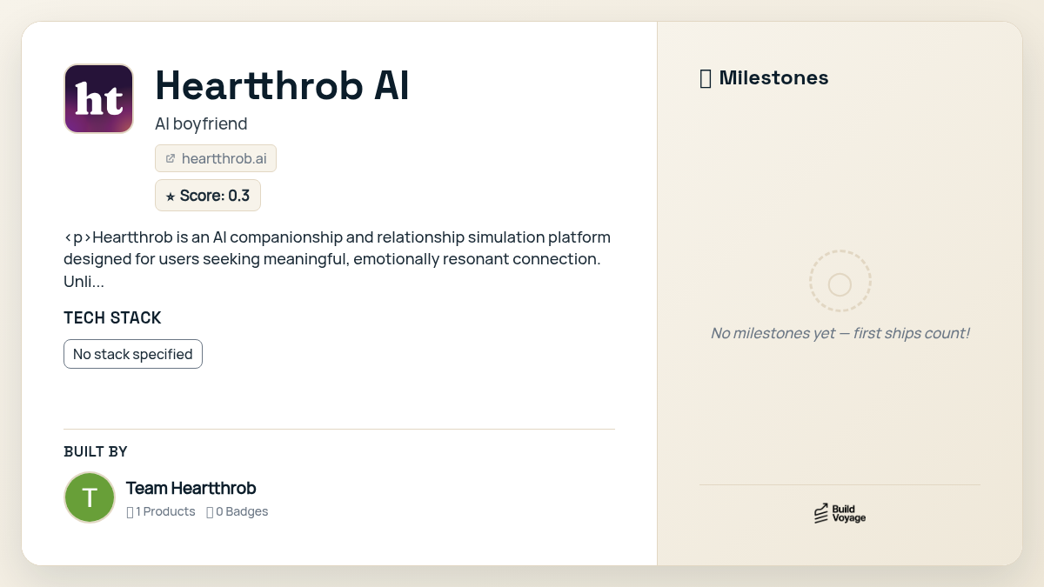Click the box icon before "1 Products"
The height and width of the screenshot is (587, 1044).
tap(131, 511)
